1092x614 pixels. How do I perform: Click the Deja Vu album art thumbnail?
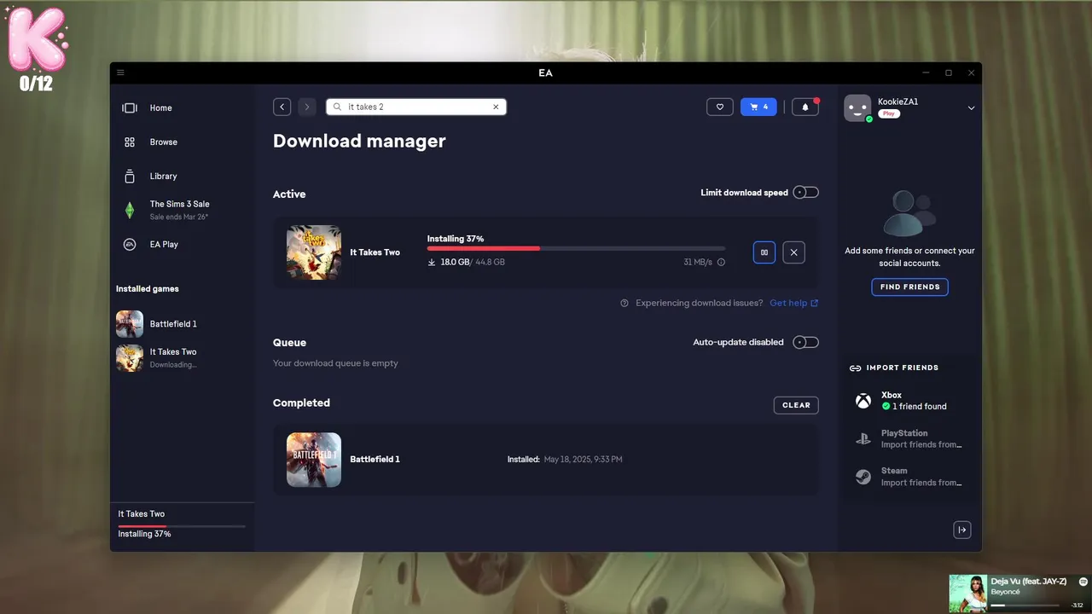click(968, 593)
